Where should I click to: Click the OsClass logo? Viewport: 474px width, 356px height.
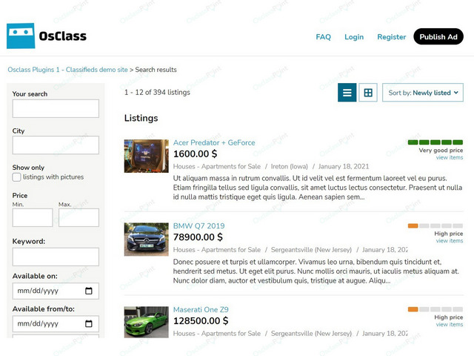click(47, 36)
